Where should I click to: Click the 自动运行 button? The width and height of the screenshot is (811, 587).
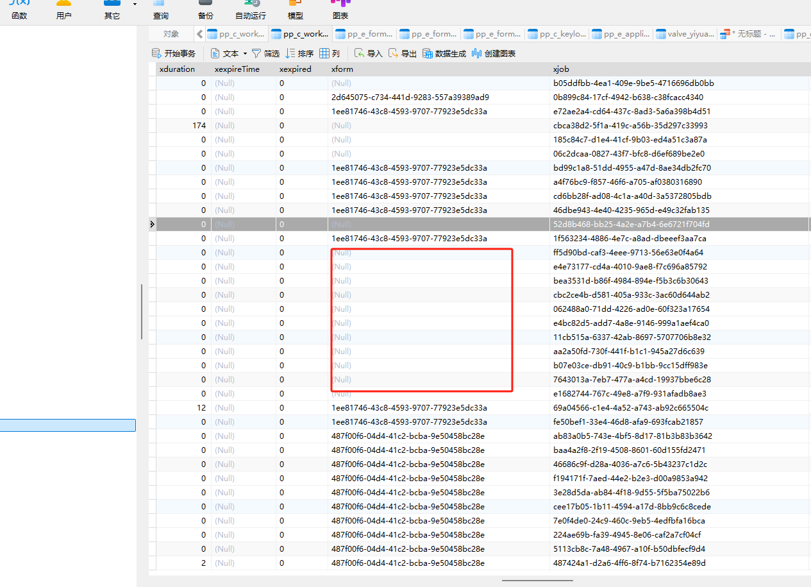(x=250, y=10)
